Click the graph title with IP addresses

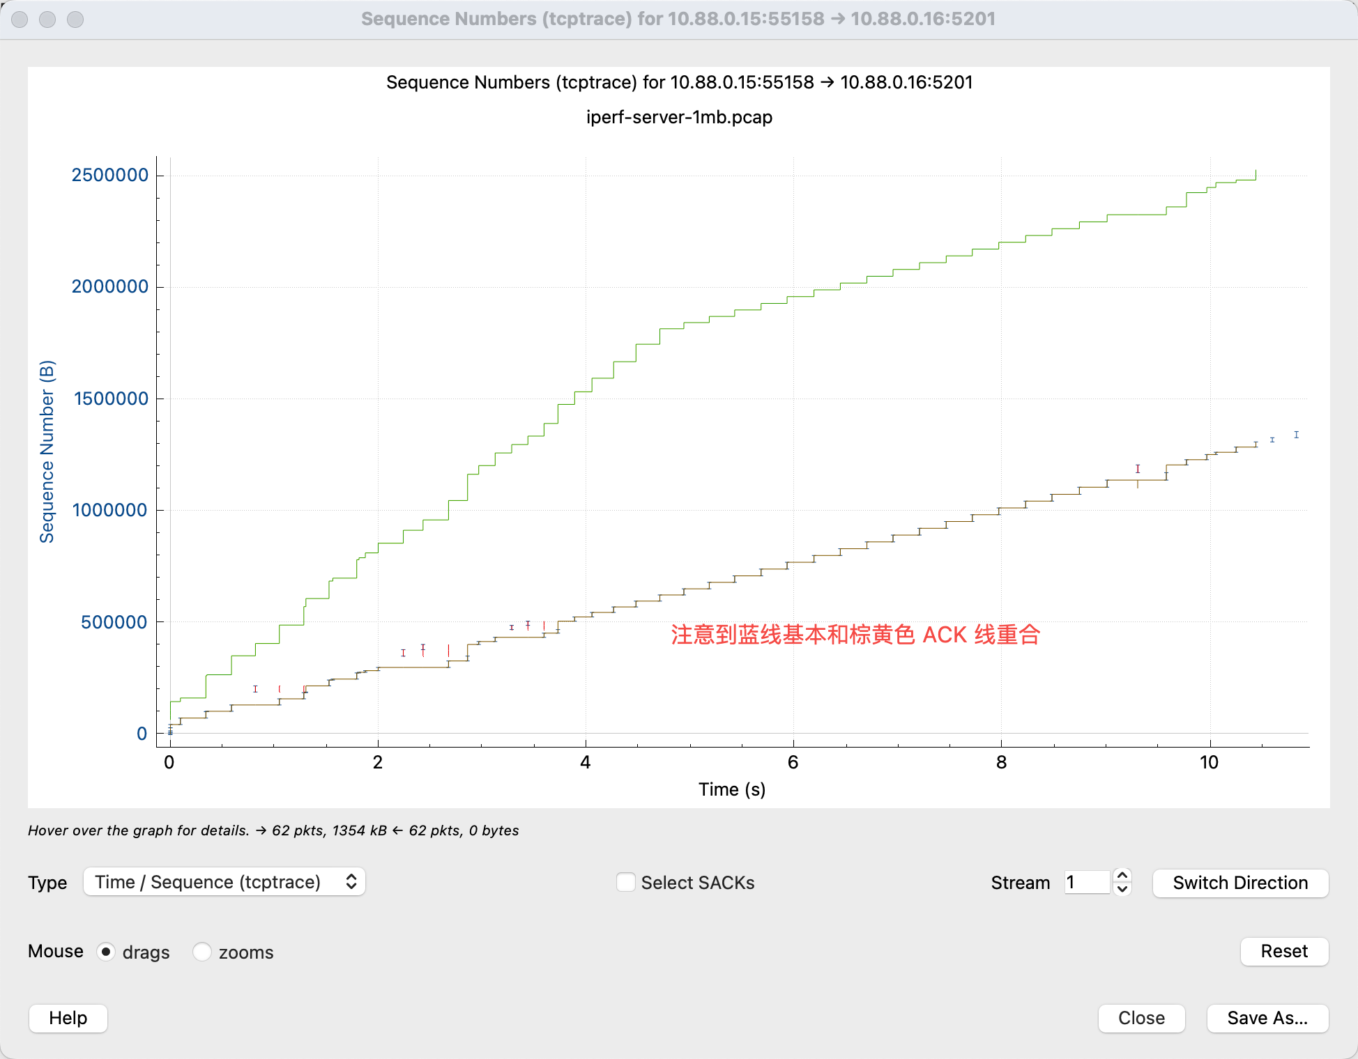[679, 82]
